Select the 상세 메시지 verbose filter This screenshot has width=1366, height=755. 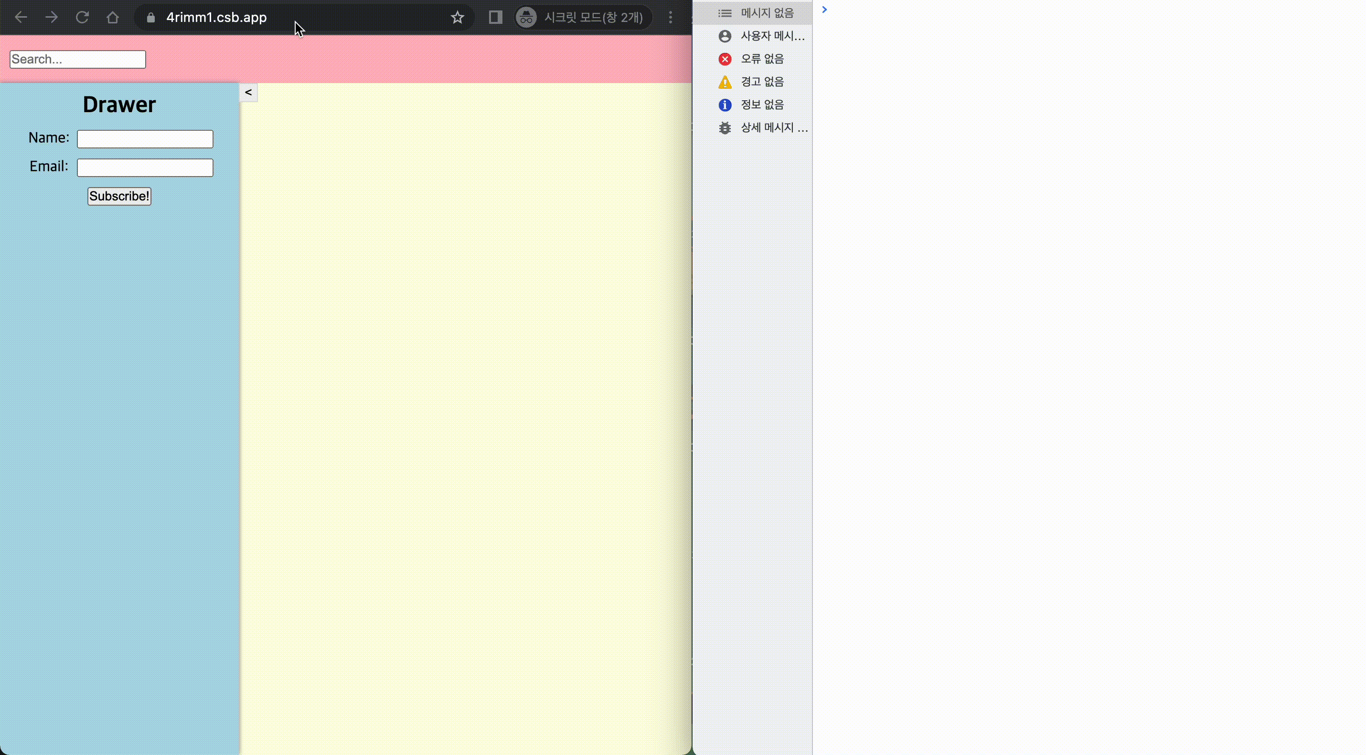(763, 128)
